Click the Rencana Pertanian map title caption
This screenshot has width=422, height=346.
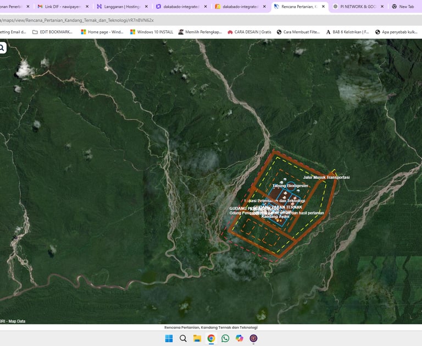point(211,327)
